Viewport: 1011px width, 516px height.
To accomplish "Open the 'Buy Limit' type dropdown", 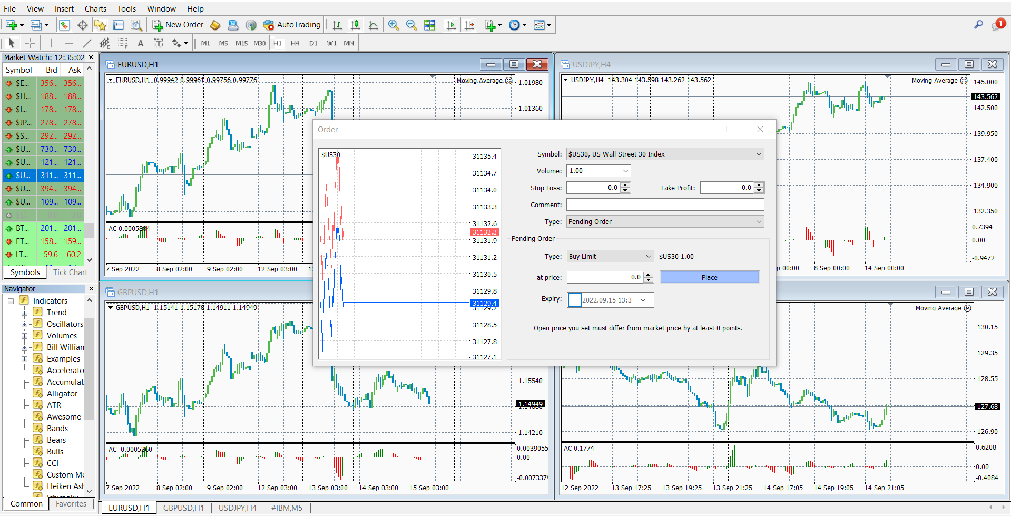I will coord(610,257).
